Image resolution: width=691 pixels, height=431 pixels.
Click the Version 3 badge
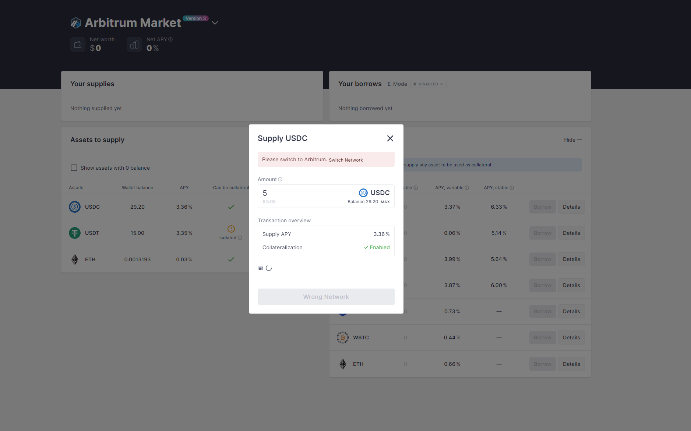coord(195,18)
